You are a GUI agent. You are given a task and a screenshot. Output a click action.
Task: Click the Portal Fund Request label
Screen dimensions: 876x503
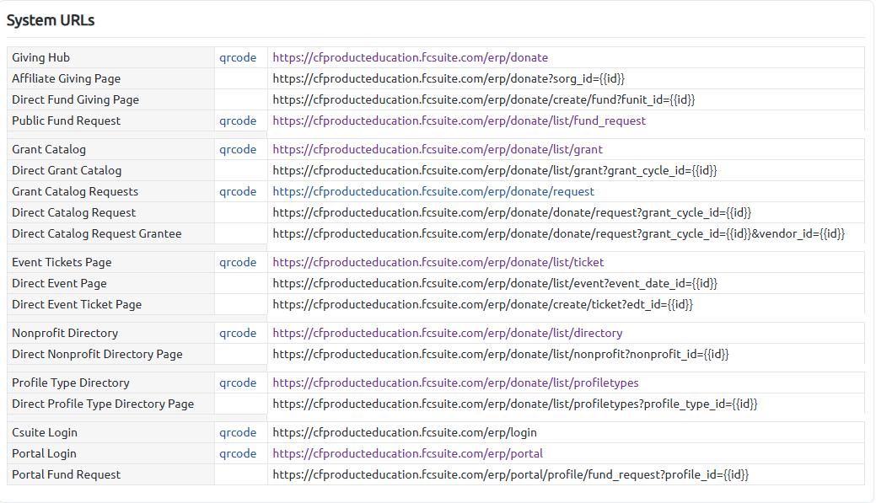pyautogui.click(x=66, y=474)
